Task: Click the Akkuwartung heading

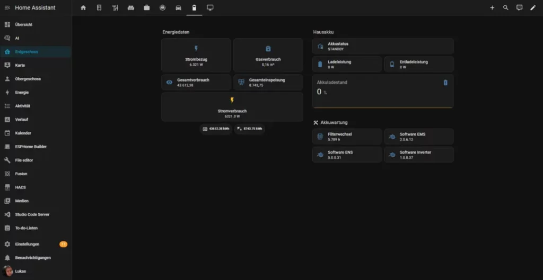Action: tap(334, 122)
